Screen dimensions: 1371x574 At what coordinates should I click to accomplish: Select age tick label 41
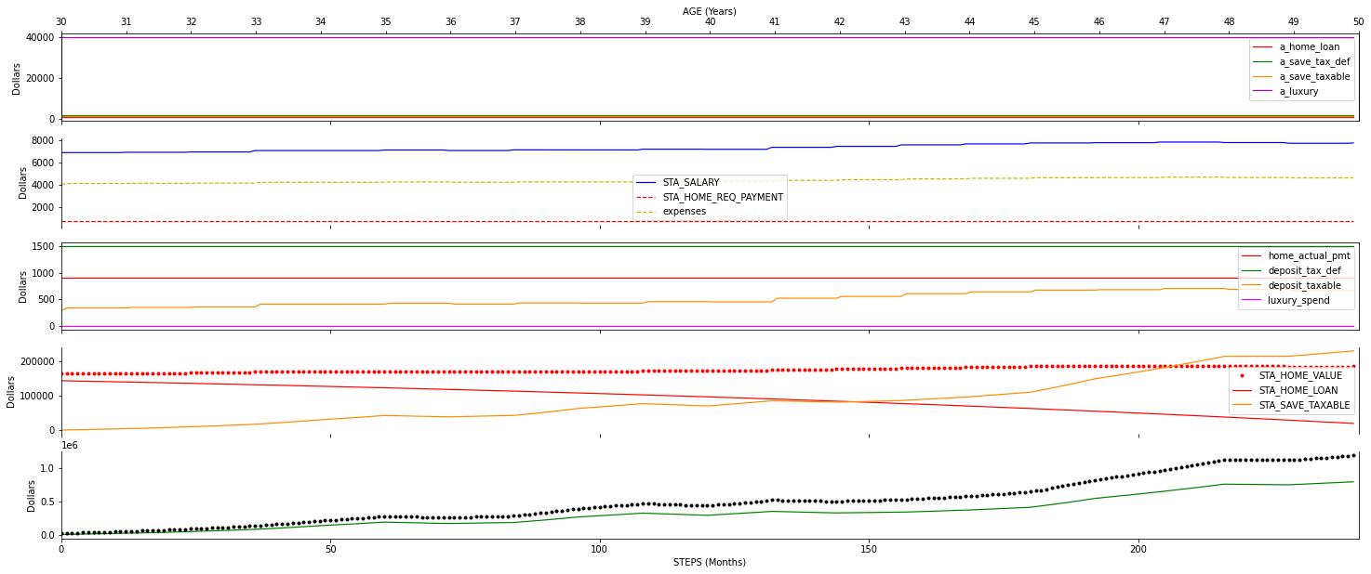[x=775, y=22]
